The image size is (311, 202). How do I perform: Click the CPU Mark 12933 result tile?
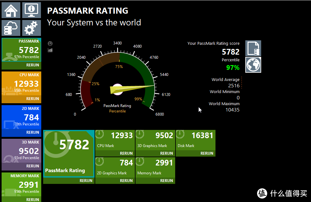(115, 140)
